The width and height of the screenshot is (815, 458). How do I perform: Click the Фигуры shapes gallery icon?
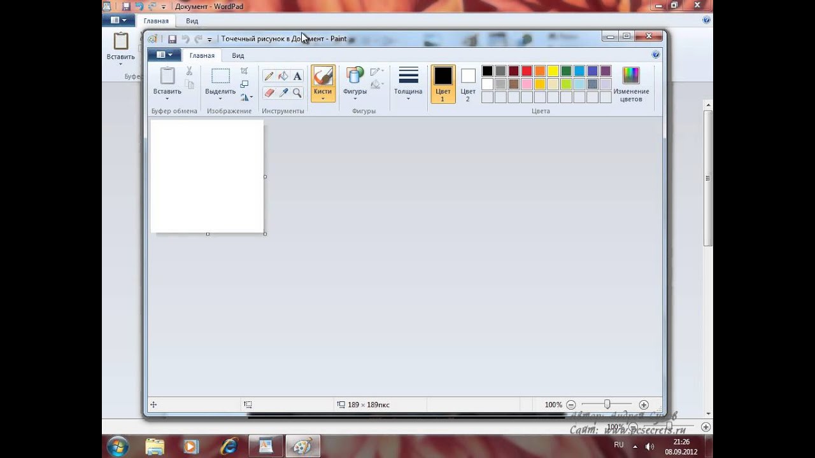tap(355, 76)
